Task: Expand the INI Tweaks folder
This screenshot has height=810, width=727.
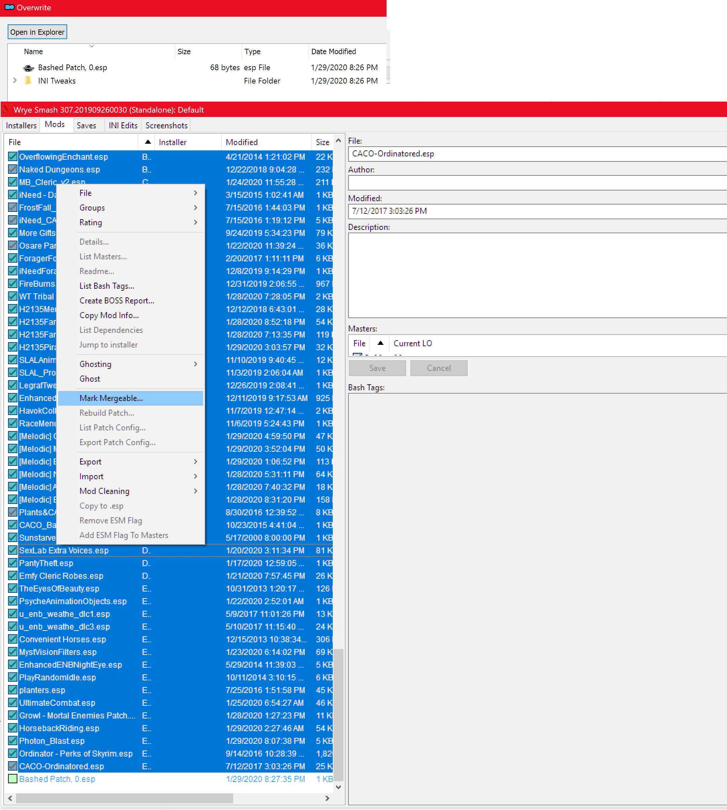Action: [x=15, y=80]
